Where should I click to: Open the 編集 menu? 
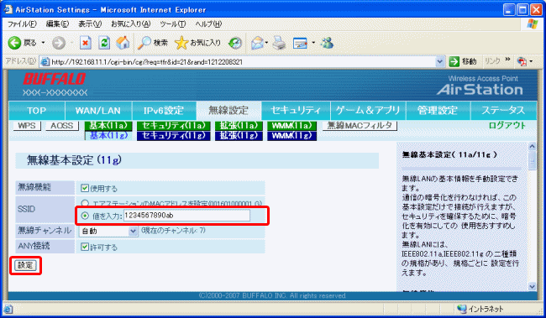point(57,24)
